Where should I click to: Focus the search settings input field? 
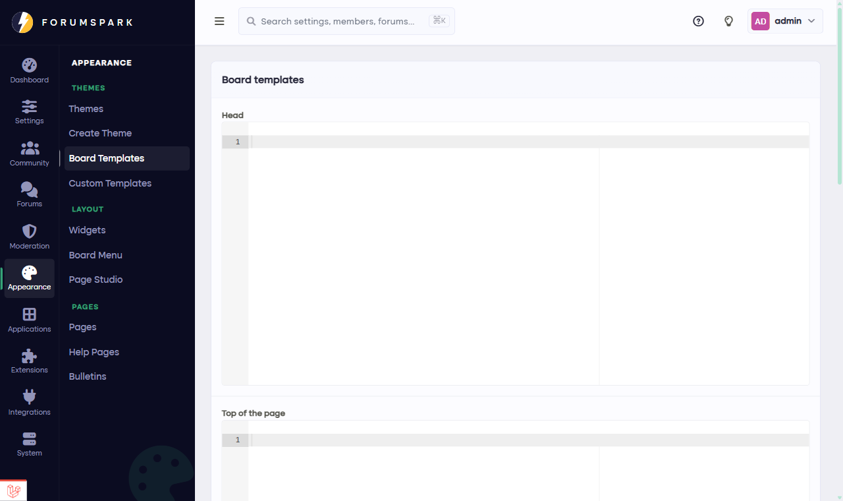346,21
